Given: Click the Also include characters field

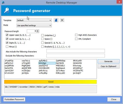Looking at the screenshot, I should 76,51.
